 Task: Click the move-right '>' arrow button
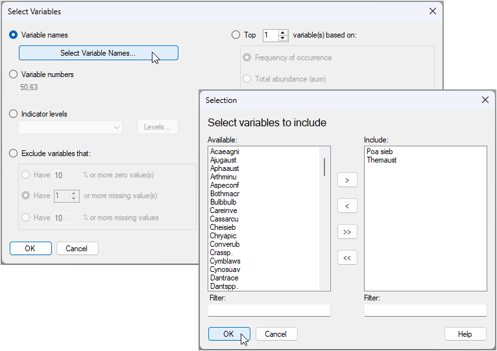click(x=347, y=180)
